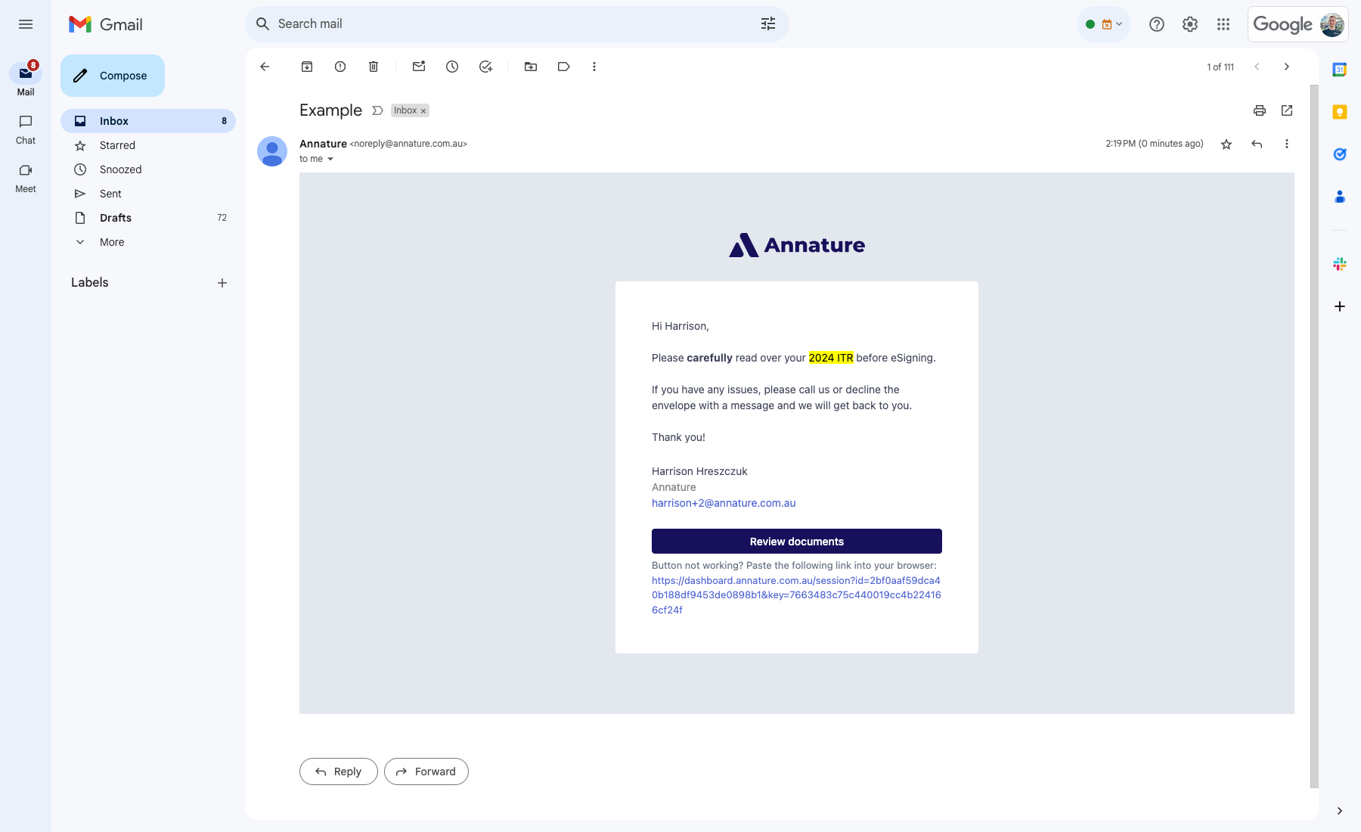Open Drafts folder
Viewport: 1361px width, 832px height.
coord(148,218)
